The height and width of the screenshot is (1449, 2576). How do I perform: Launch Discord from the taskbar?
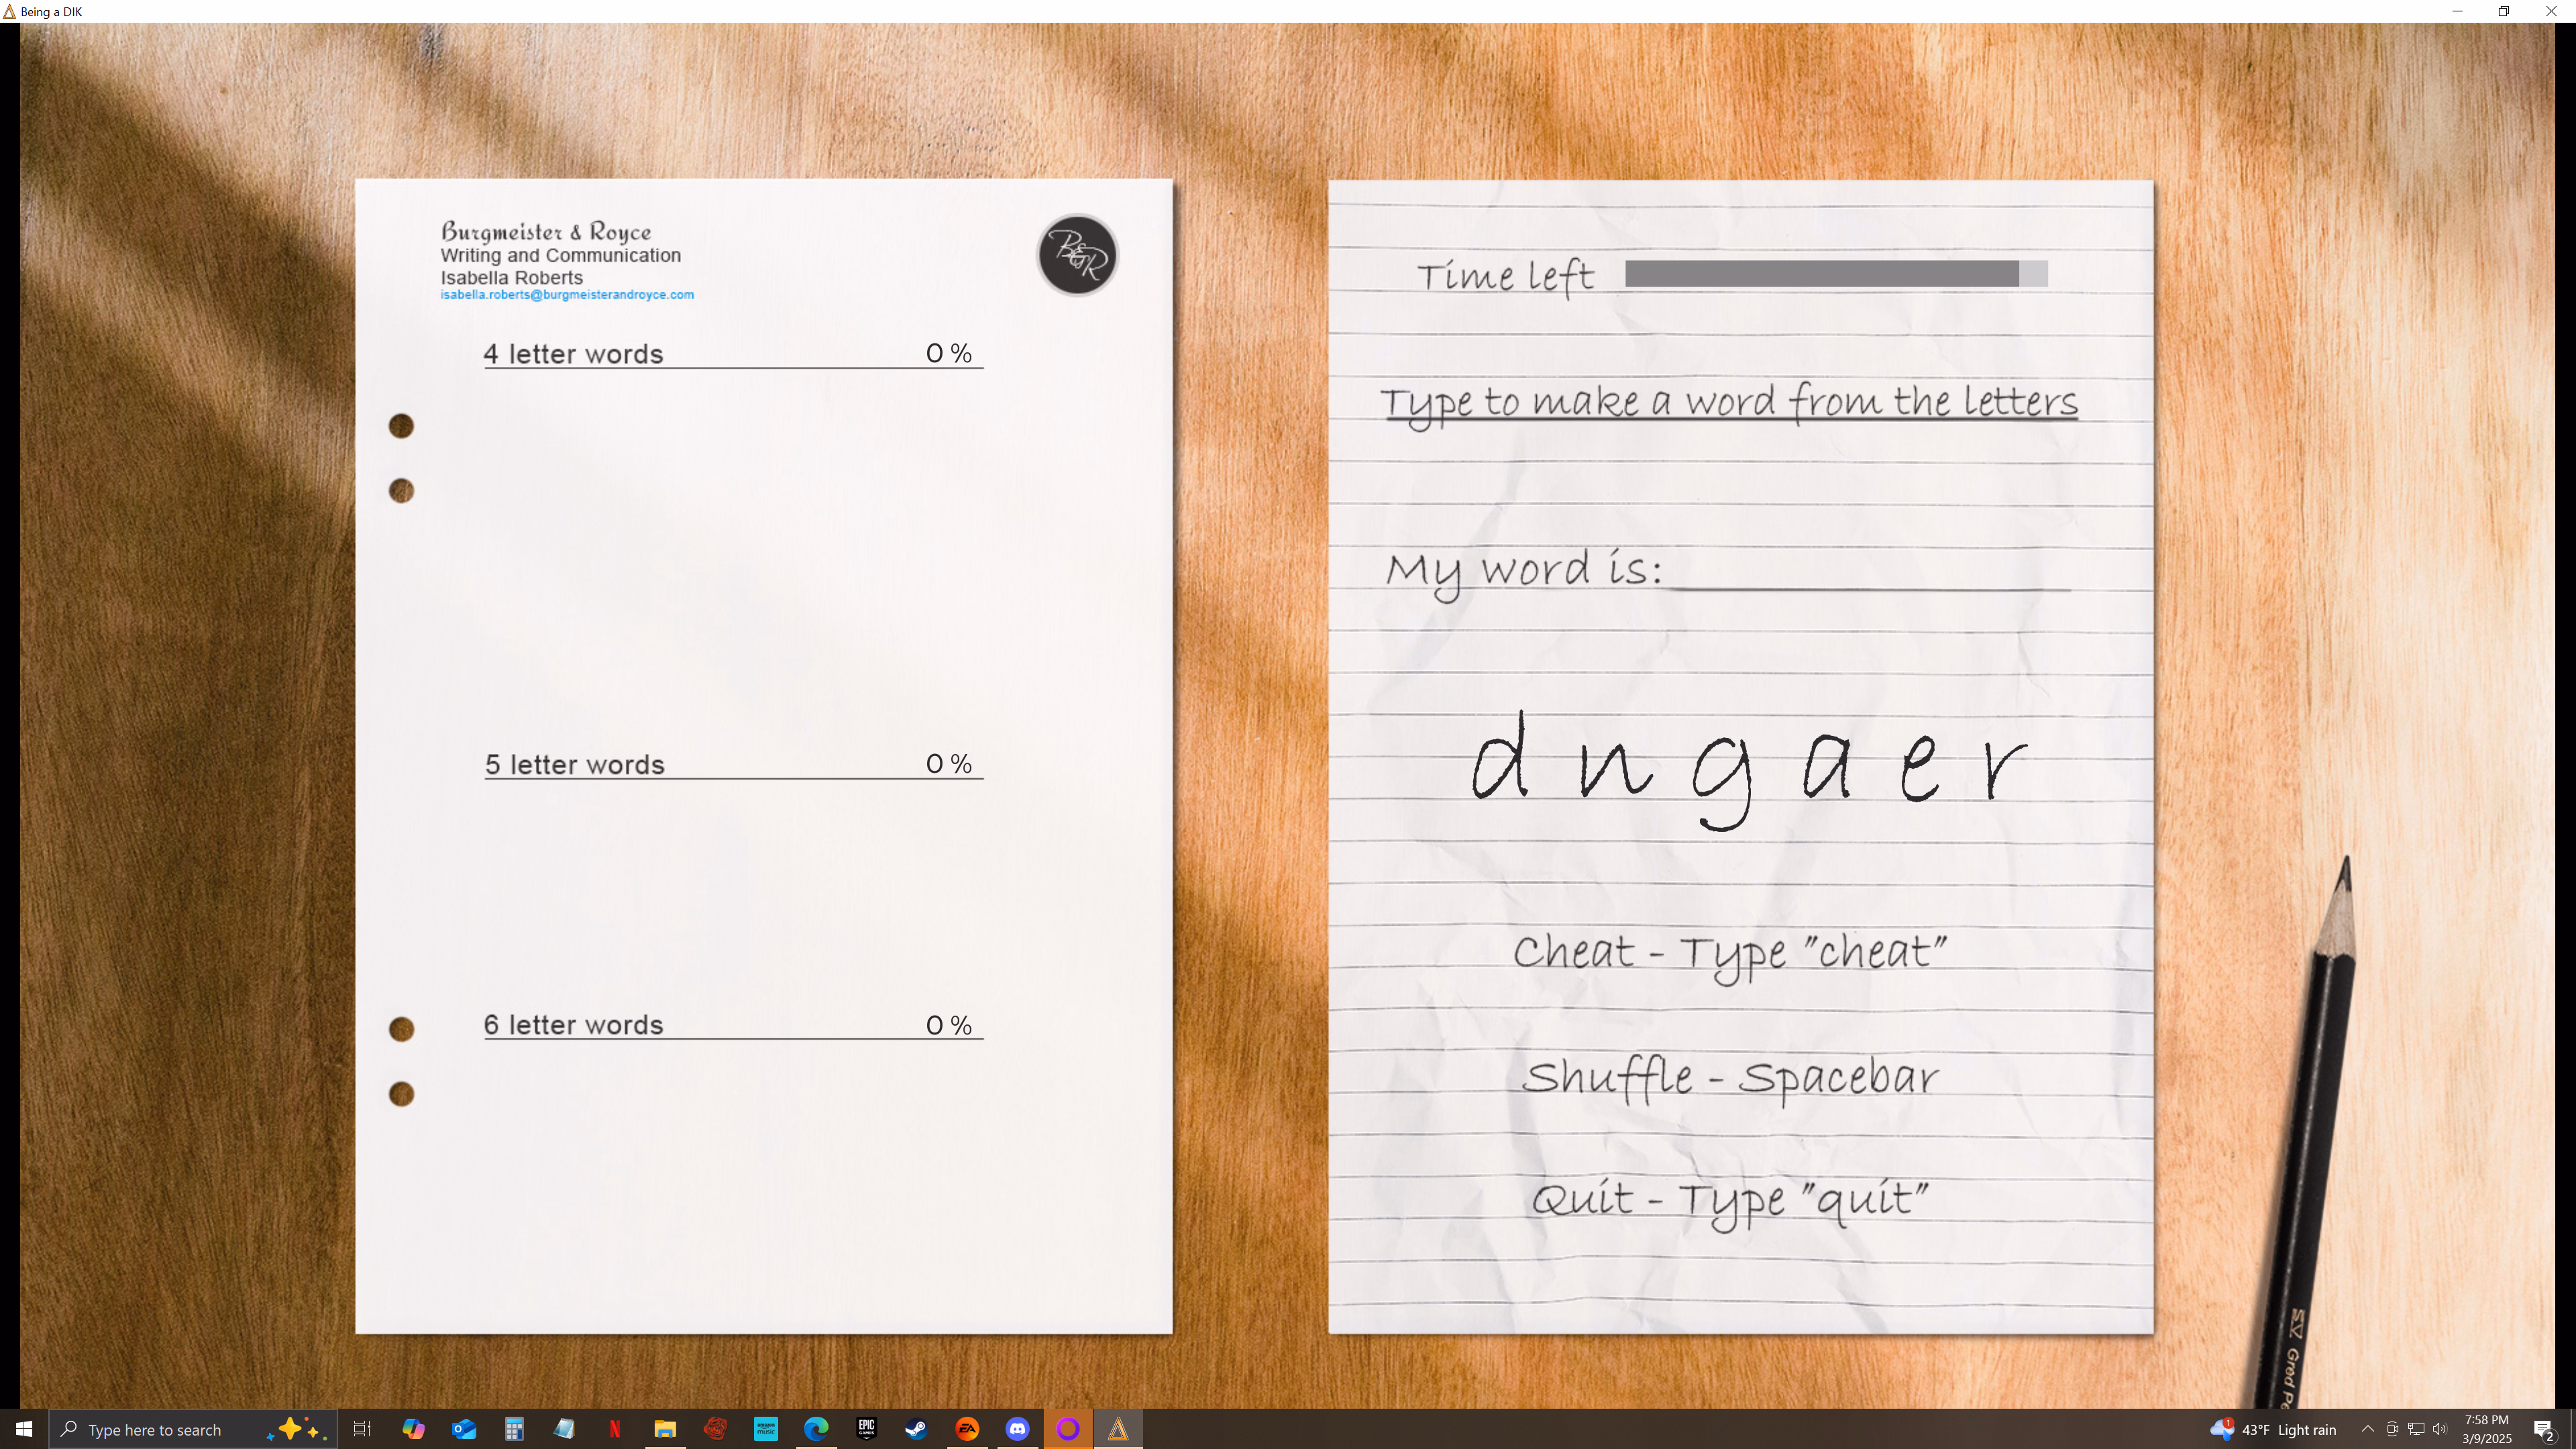1017,1429
